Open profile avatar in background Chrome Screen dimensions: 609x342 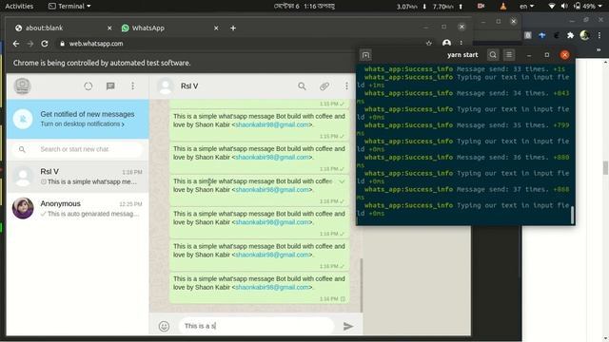(x=585, y=35)
